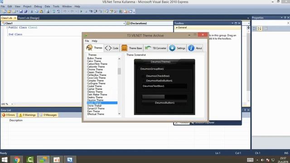Viewport: 290px width, 163px height.
Task: Switch to the Form1.vb [Design] tab
Action: pos(29,18)
